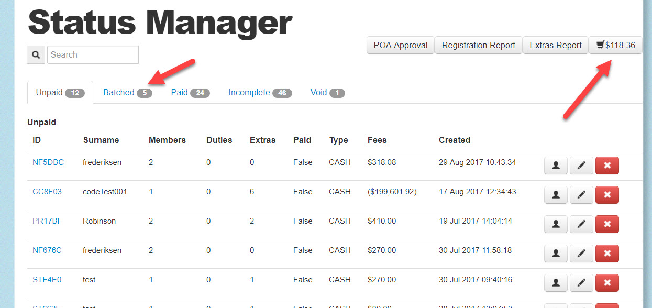Open registration ID PR17BF link
The height and width of the screenshot is (308, 652).
[x=47, y=221]
